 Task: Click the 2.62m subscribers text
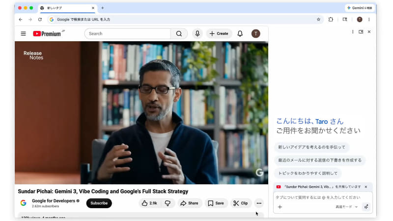pyautogui.click(x=45, y=206)
